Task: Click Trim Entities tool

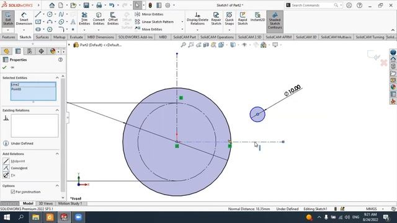Action: tap(84, 19)
